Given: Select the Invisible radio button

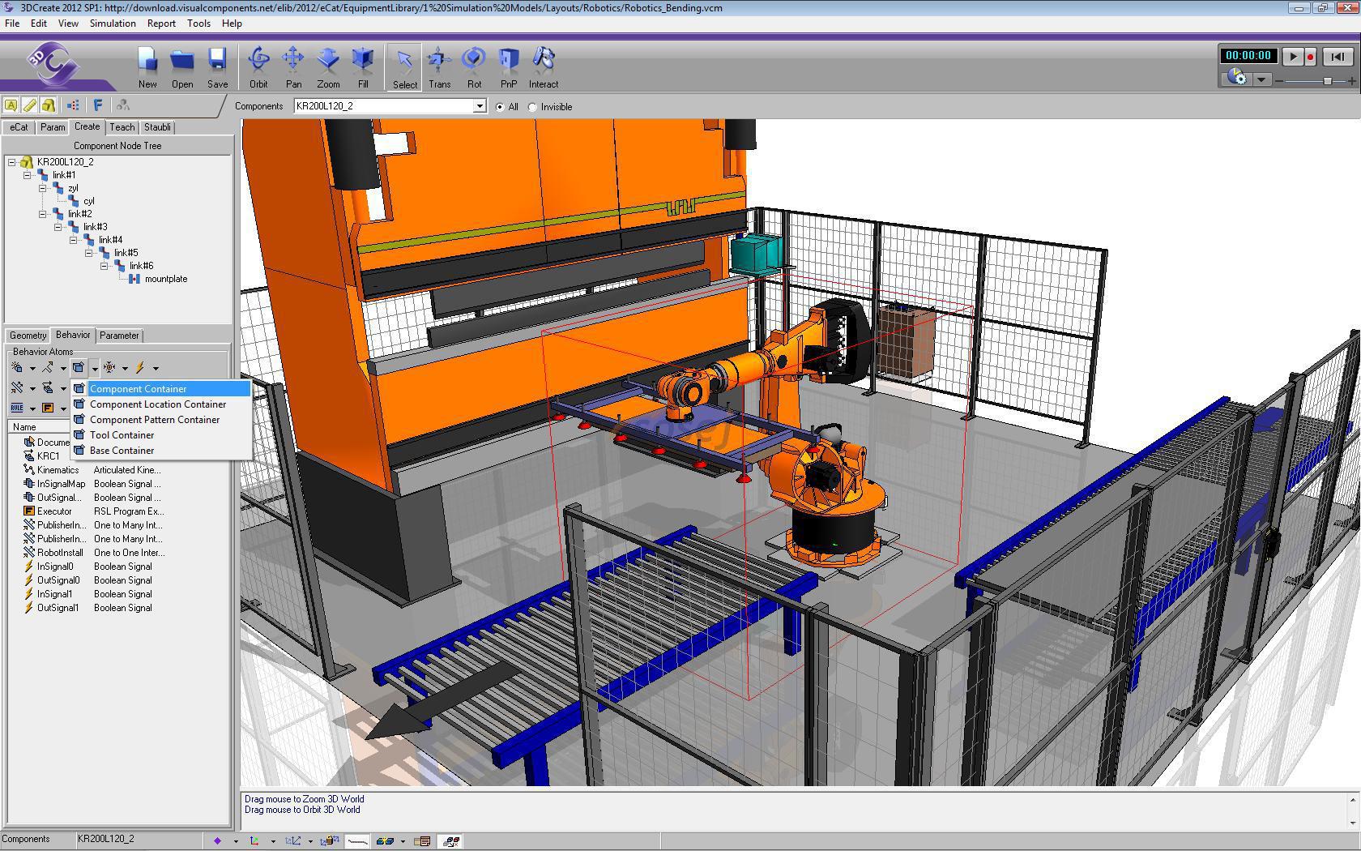Looking at the screenshot, I should click(533, 107).
